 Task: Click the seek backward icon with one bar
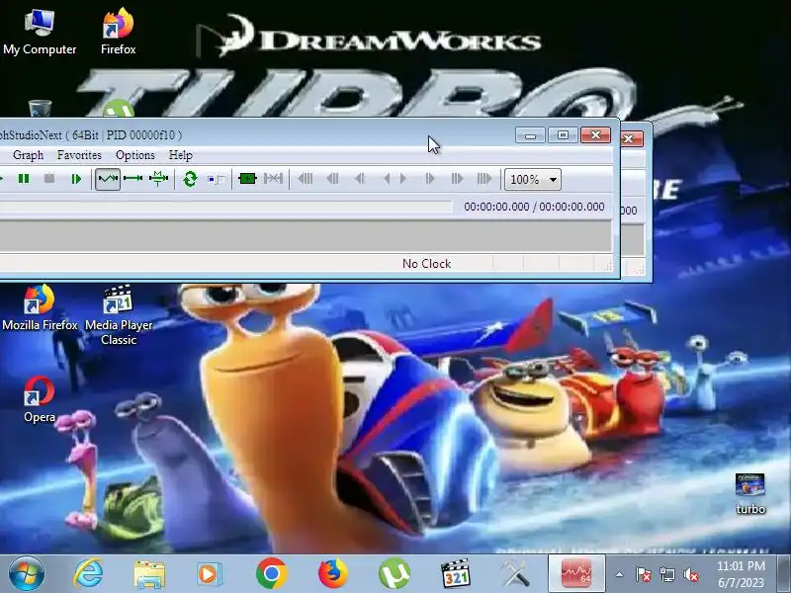pos(360,179)
